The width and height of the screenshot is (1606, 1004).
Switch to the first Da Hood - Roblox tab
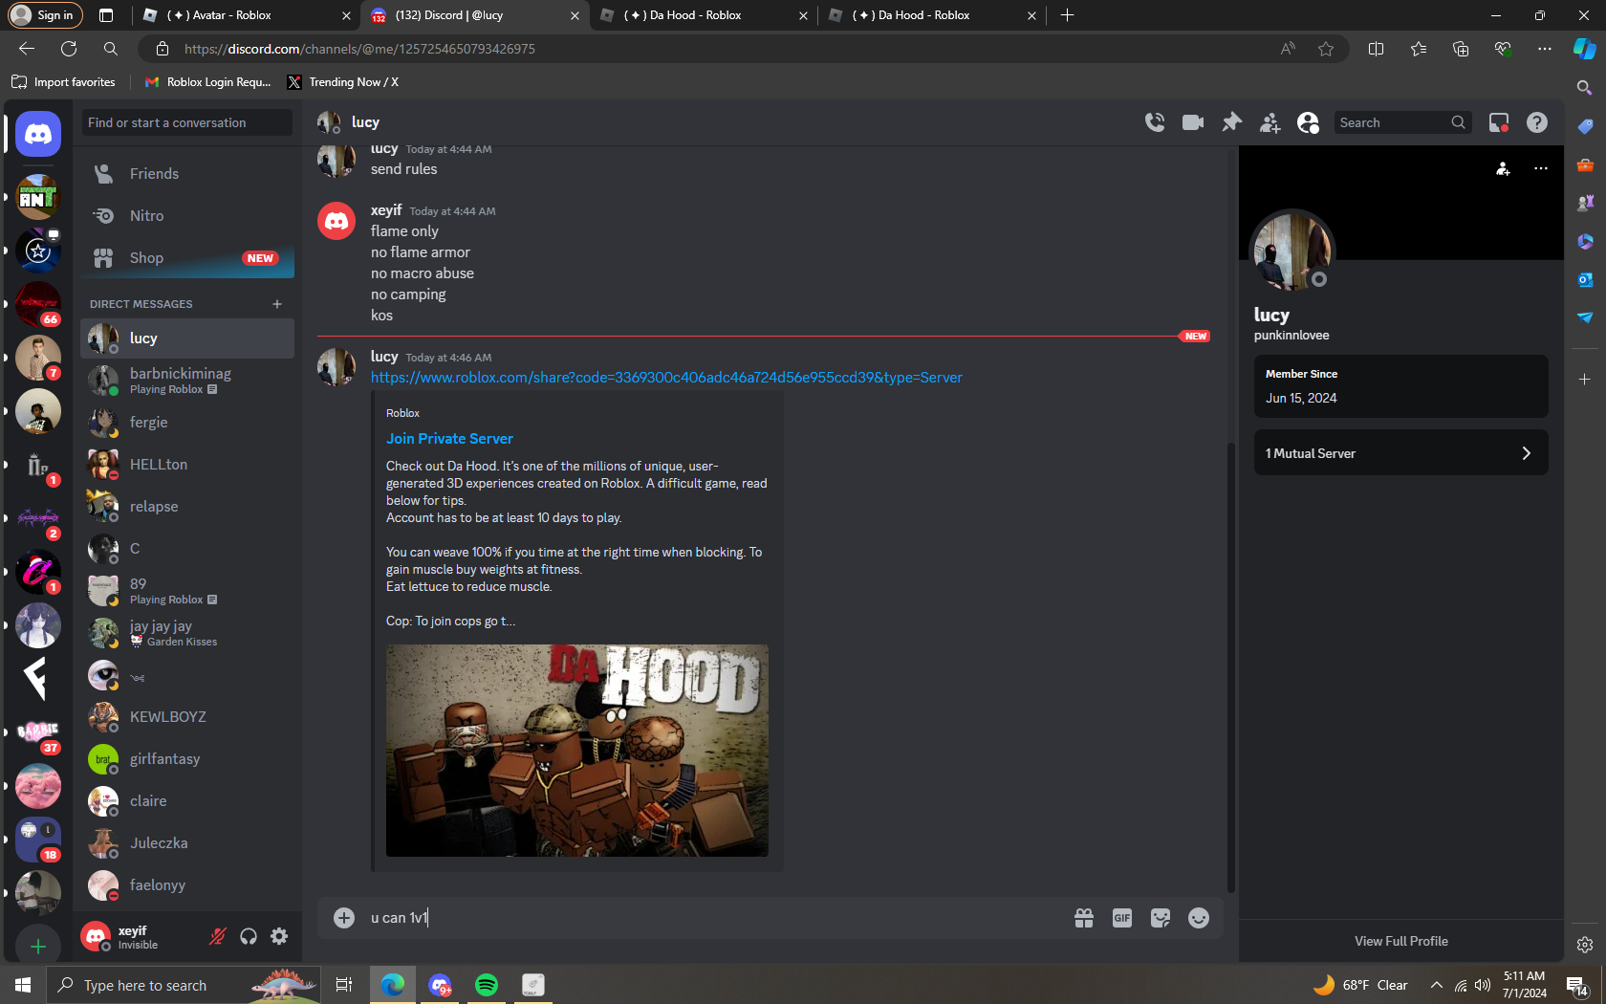(704, 15)
